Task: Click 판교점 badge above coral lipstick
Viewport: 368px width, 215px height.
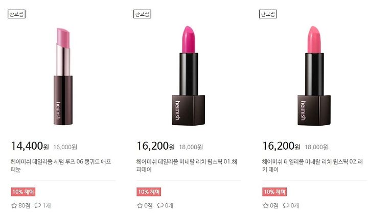Action: (268, 14)
